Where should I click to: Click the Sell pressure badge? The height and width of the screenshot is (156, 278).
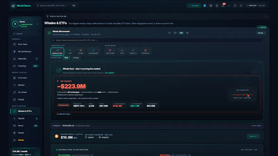[64, 105]
